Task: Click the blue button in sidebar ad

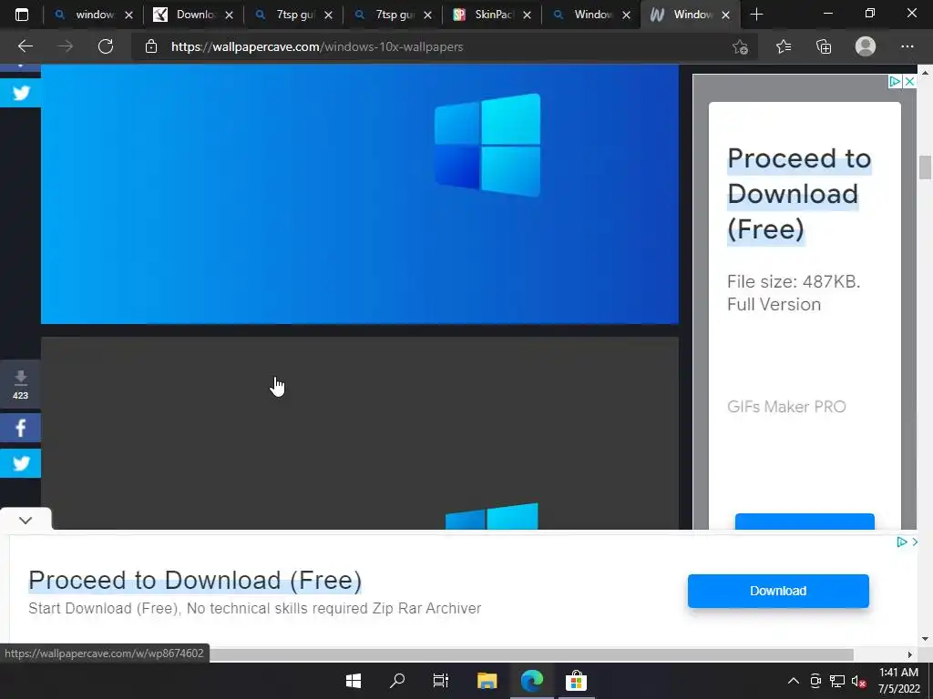Action: point(805,522)
